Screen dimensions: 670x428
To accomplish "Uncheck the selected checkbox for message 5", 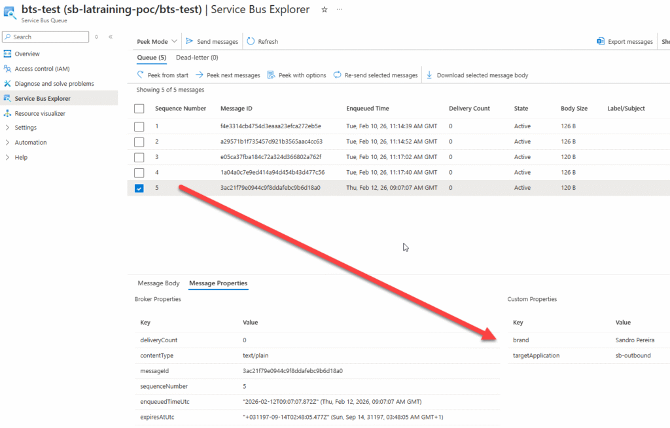I will point(139,188).
